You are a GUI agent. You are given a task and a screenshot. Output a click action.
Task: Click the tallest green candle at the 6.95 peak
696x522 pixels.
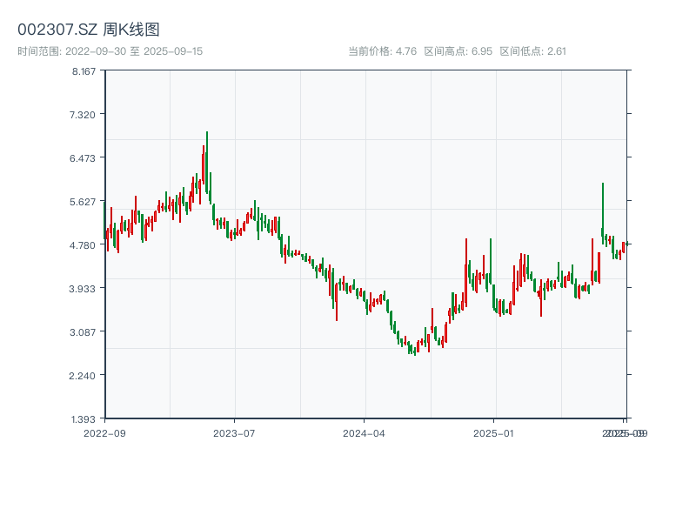tap(207, 163)
